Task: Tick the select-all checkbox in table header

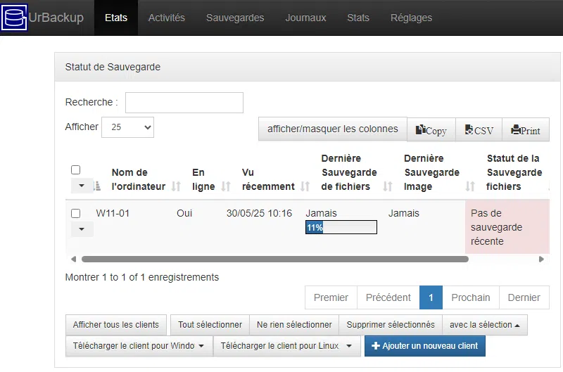Action: click(x=76, y=169)
